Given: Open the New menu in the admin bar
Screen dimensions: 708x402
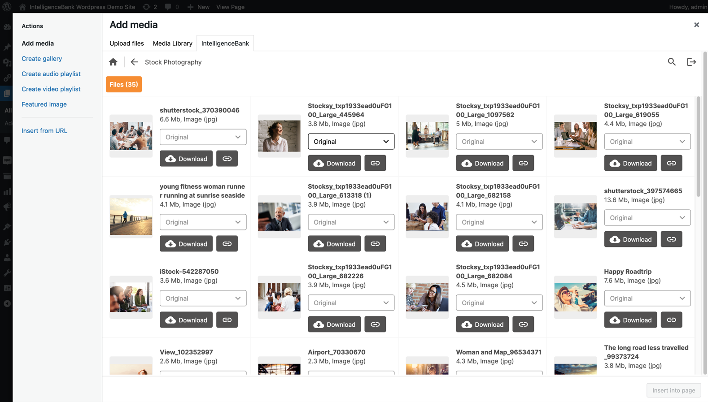Looking at the screenshot, I should pyautogui.click(x=198, y=7).
